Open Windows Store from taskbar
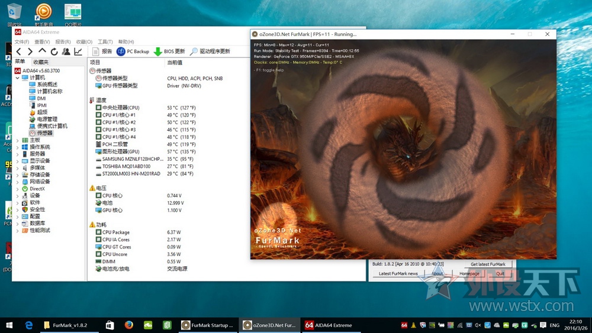This screenshot has height=333, width=592. (x=110, y=325)
